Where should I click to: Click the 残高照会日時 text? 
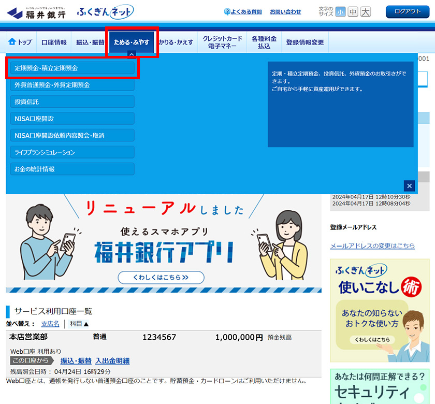[x=60, y=371]
